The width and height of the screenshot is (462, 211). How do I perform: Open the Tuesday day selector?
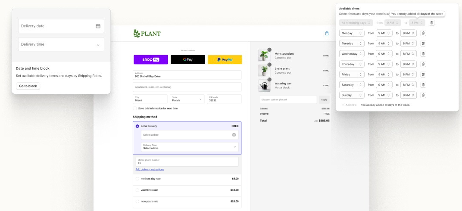tap(352, 43)
